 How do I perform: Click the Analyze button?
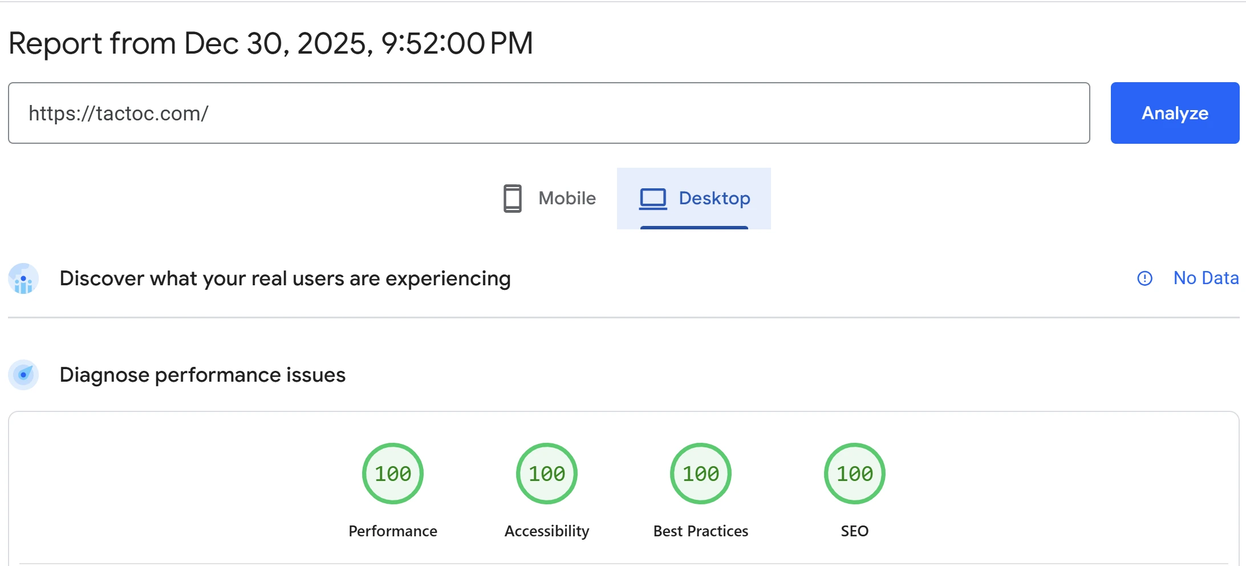tap(1174, 113)
